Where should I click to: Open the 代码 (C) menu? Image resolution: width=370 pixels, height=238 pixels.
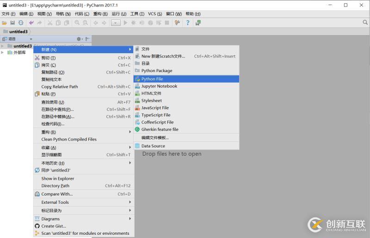[x=82, y=14]
